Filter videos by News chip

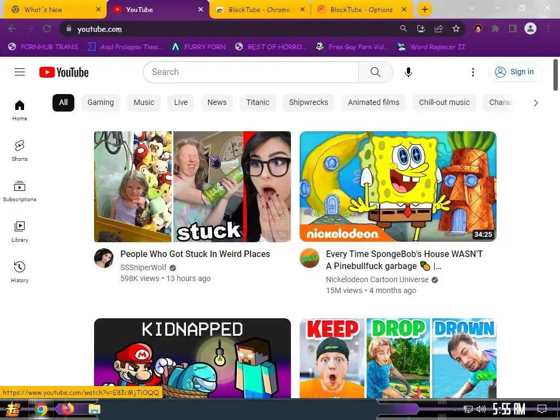pos(217,102)
